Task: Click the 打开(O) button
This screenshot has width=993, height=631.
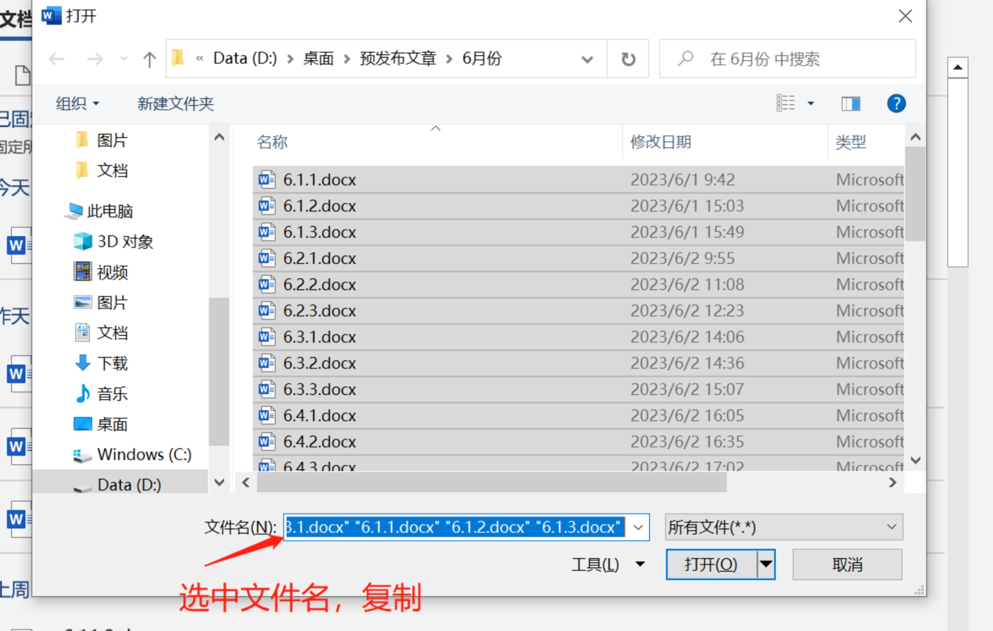Action: (x=711, y=564)
